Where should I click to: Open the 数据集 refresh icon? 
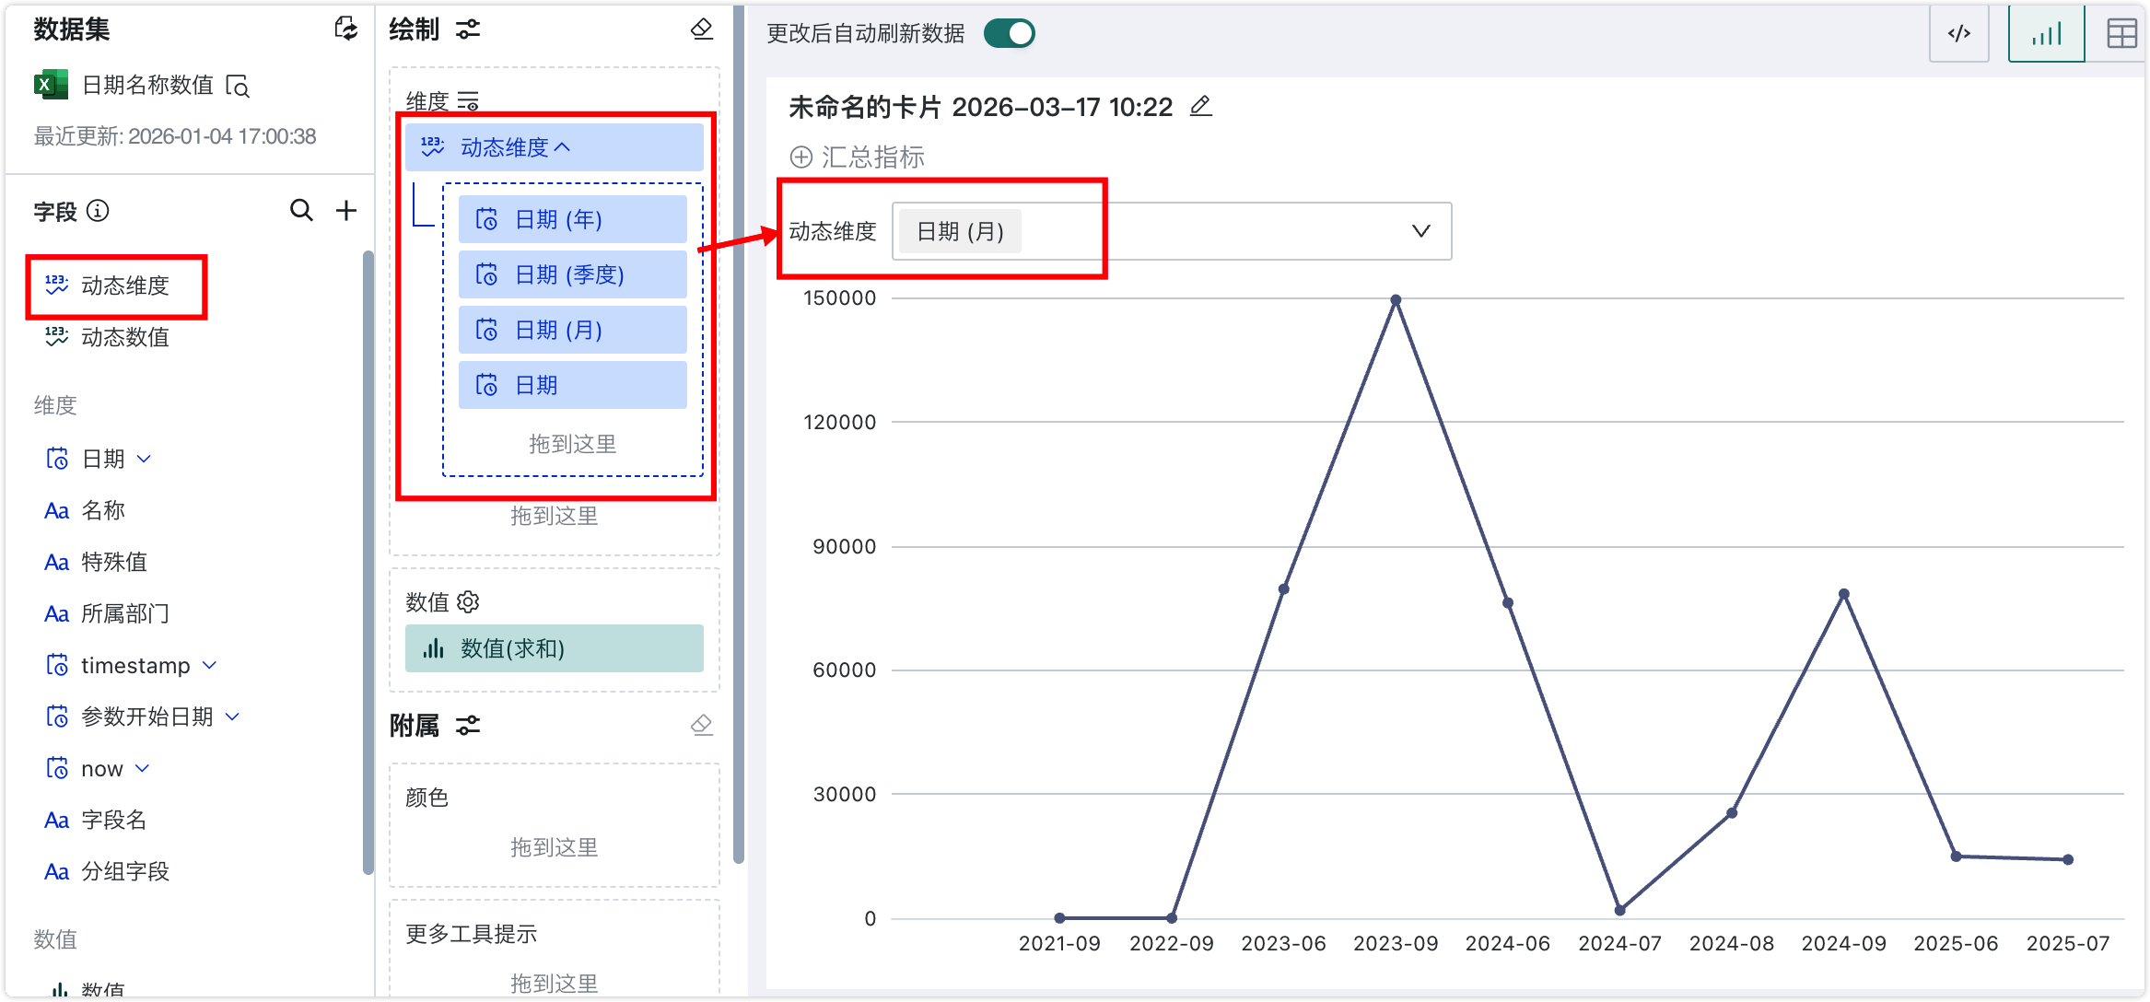(x=346, y=30)
